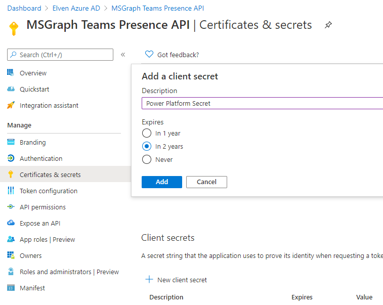Click the Description column header
This screenshot has width=383, height=305.
[166, 297]
